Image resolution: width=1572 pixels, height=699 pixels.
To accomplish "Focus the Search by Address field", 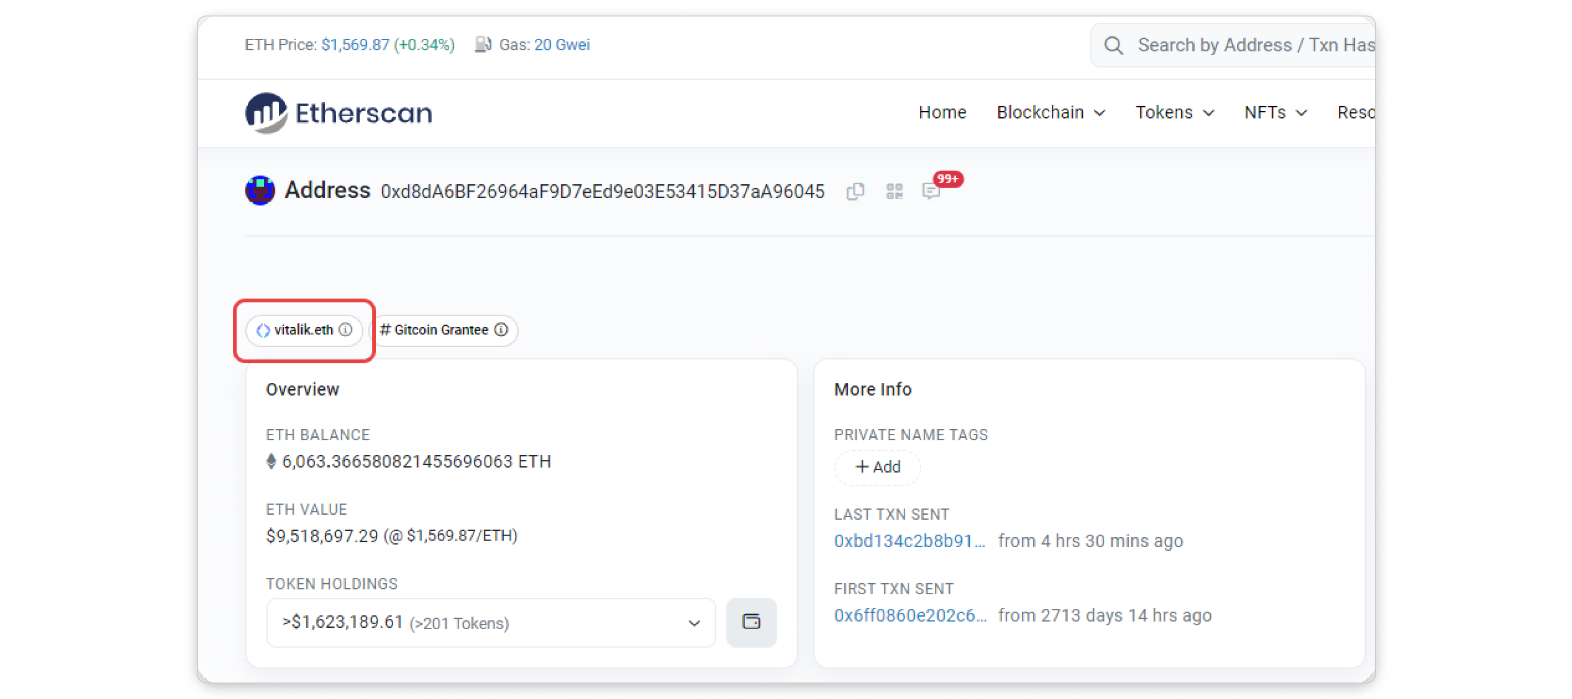I will 1255,45.
